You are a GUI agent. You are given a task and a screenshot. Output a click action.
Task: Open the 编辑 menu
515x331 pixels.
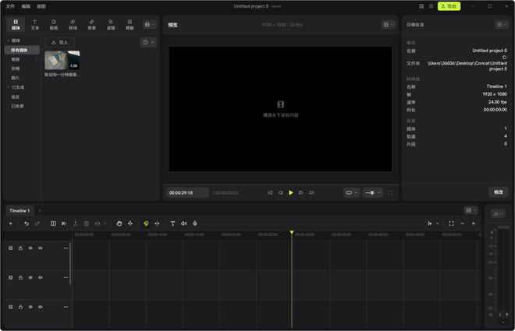click(26, 6)
